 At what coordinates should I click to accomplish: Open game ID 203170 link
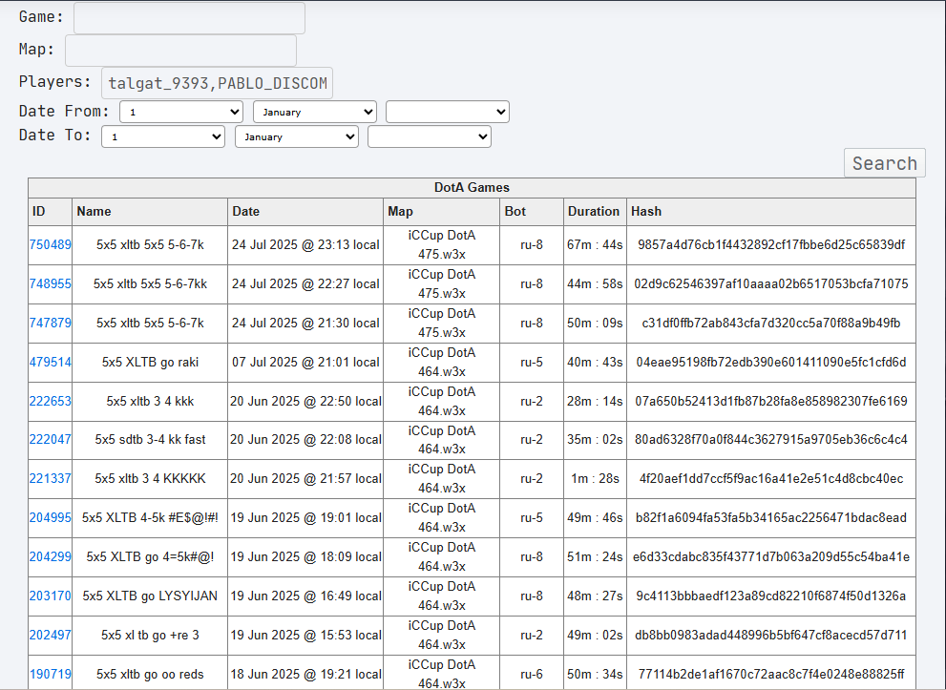(50, 596)
